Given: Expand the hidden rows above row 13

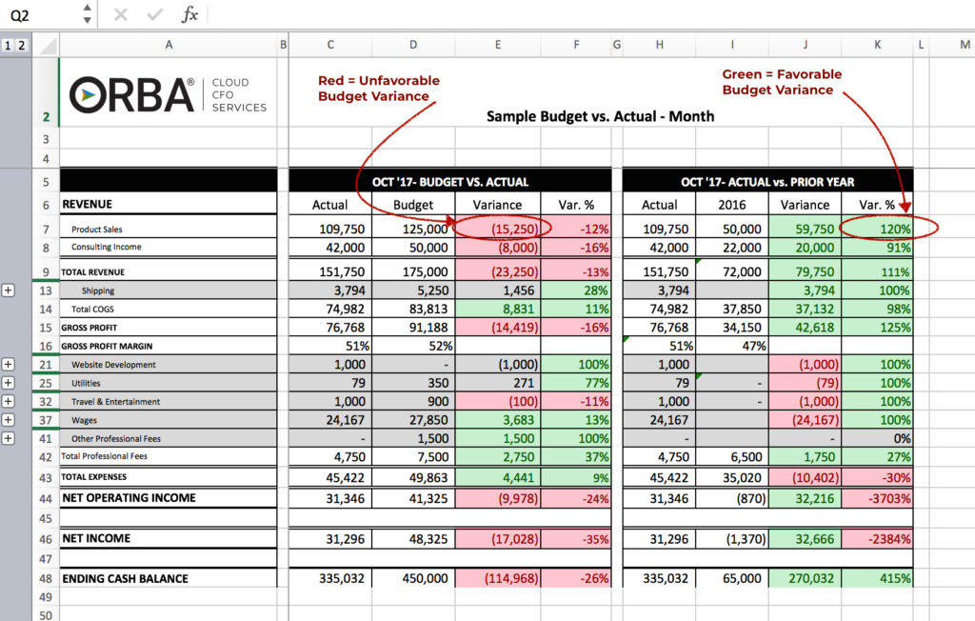Looking at the screenshot, I should tap(9, 290).
